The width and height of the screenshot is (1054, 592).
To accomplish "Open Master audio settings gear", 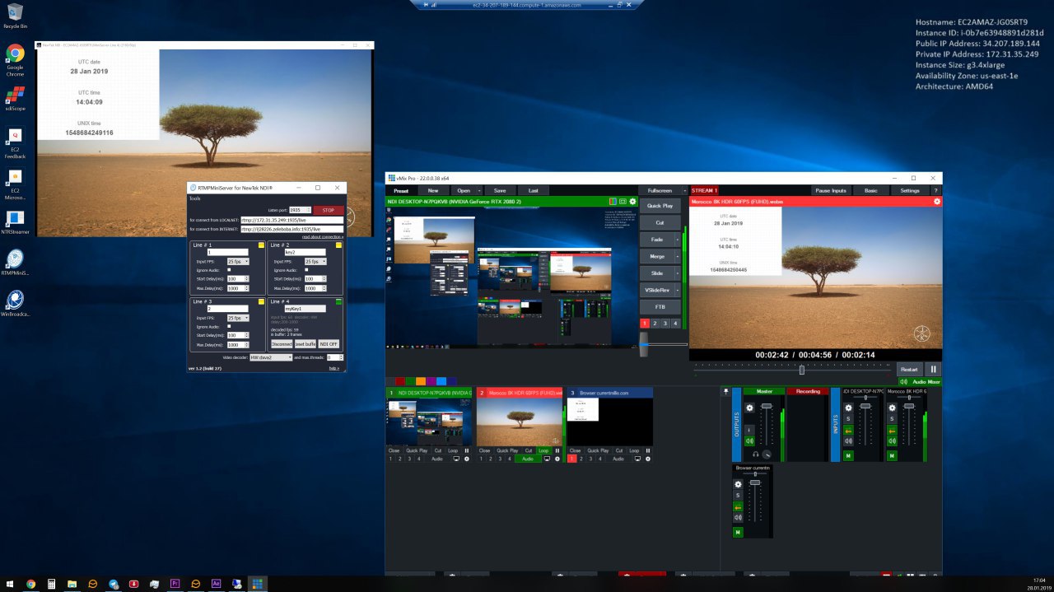I will coord(749,408).
